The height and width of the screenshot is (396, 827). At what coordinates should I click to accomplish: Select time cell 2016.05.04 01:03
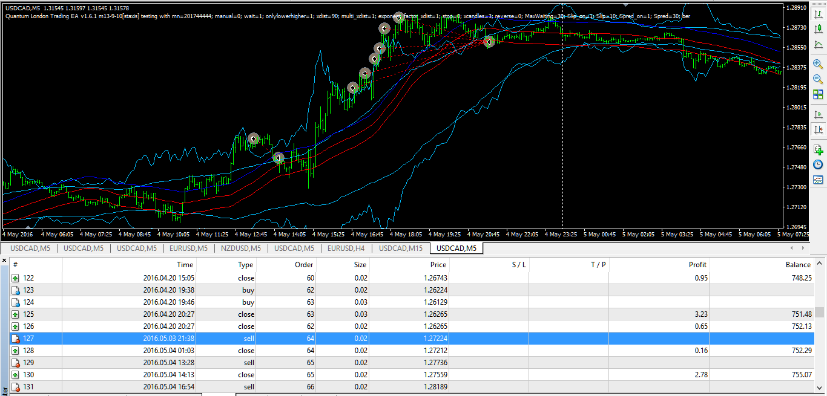(x=168, y=351)
